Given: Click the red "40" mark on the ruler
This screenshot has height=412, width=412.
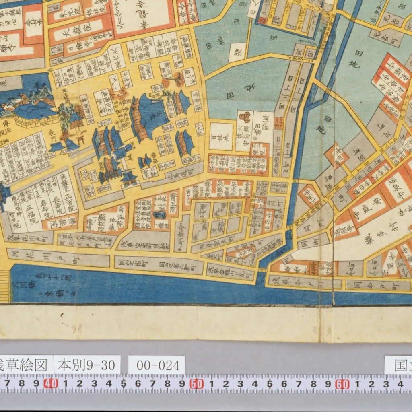Looking at the screenshot, I should (x=51, y=383).
